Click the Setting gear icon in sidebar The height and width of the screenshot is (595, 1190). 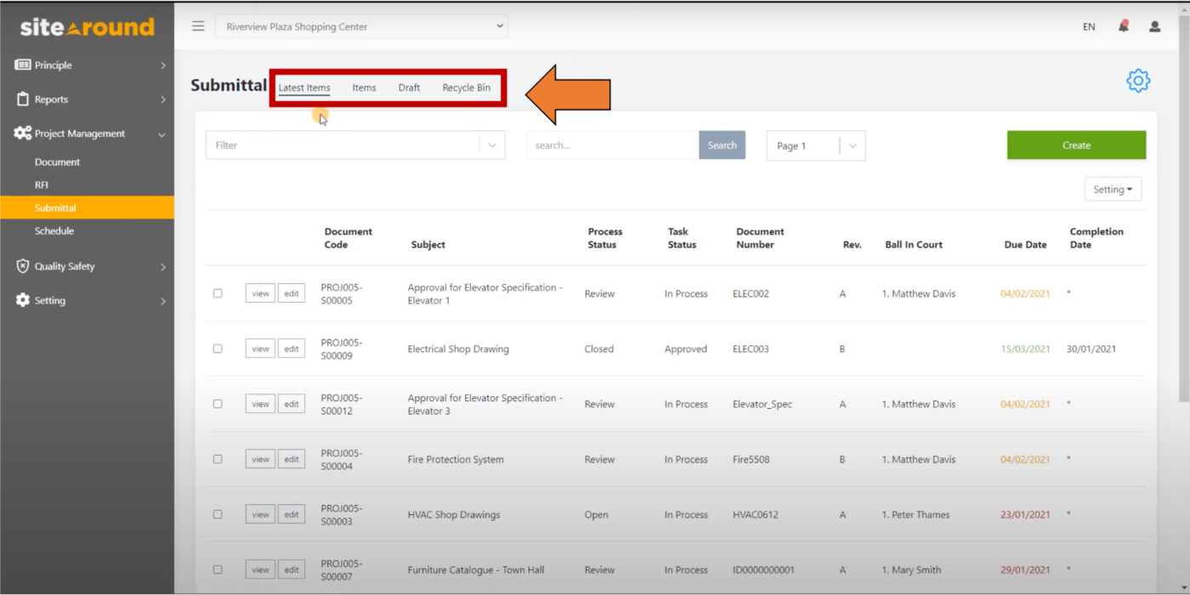pyautogui.click(x=22, y=300)
